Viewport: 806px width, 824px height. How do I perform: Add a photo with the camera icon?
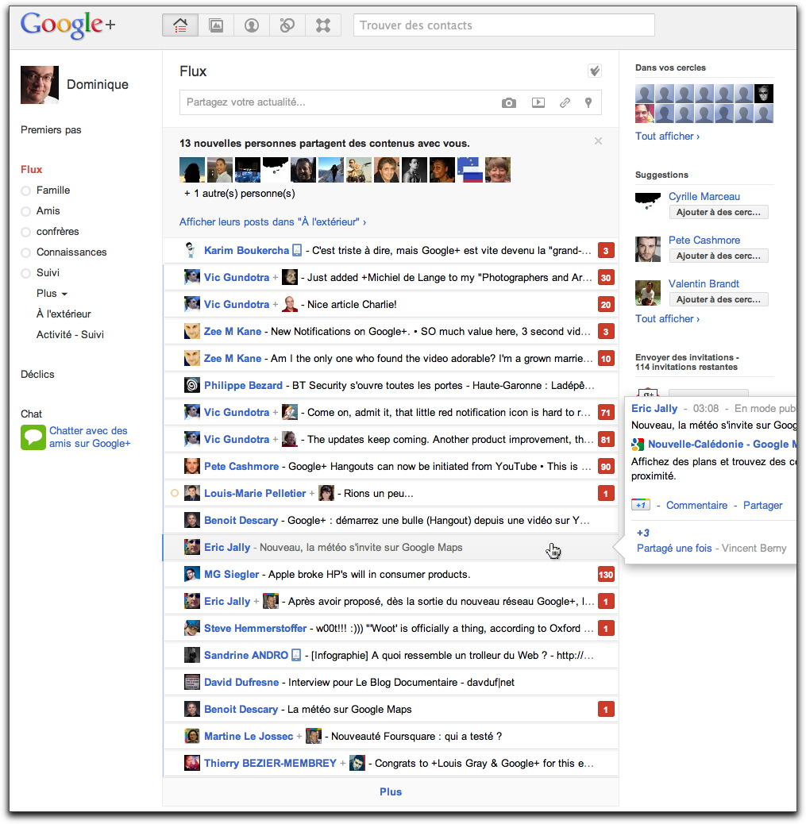coord(508,102)
